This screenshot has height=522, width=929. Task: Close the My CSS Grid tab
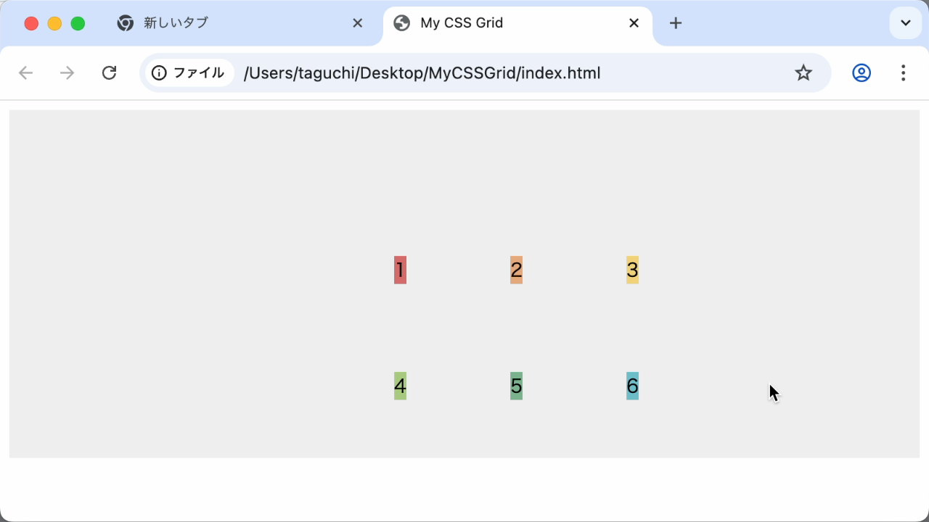[x=634, y=23]
